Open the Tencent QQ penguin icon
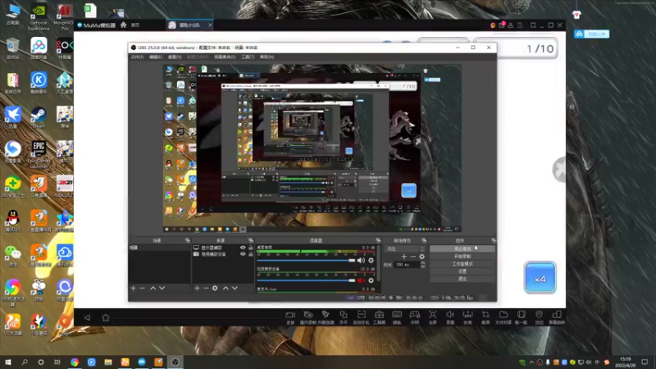The height and width of the screenshot is (369, 656). coord(13,221)
